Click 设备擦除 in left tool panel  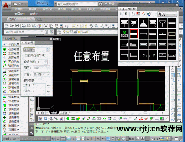12,122
